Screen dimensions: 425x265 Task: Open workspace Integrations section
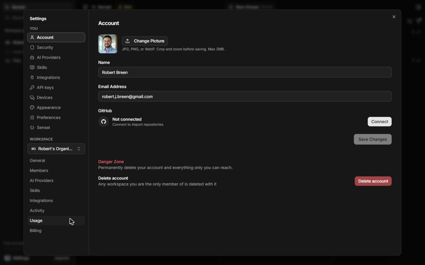pos(56,201)
